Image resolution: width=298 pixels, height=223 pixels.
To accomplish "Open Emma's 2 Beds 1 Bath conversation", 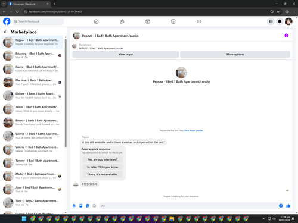I will coord(32,123).
